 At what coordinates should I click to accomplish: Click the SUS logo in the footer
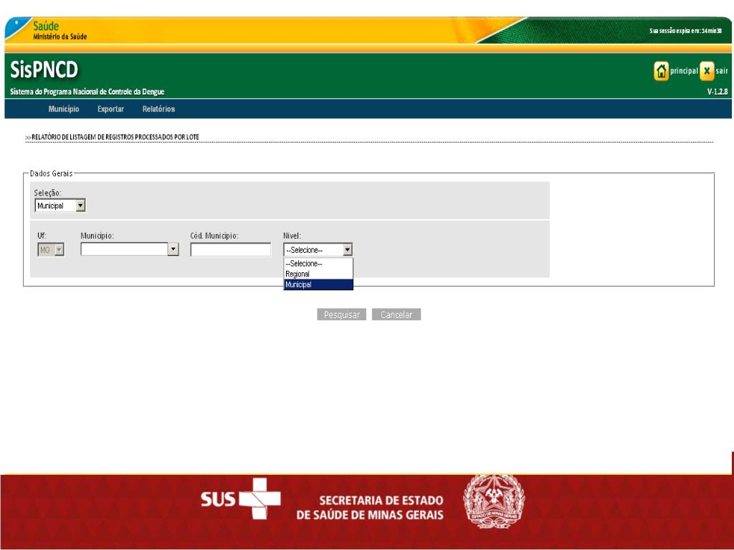pos(241,498)
